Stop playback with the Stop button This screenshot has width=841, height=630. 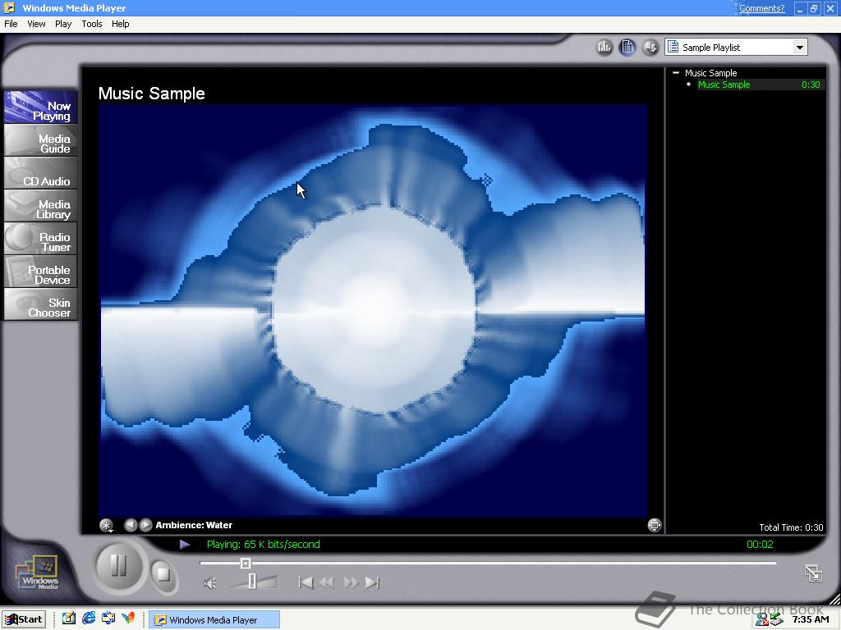[163, 575]
